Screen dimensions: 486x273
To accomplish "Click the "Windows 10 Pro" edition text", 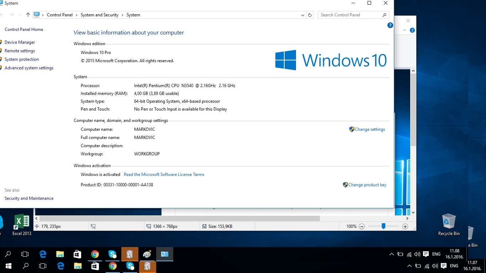I will 96,53.
